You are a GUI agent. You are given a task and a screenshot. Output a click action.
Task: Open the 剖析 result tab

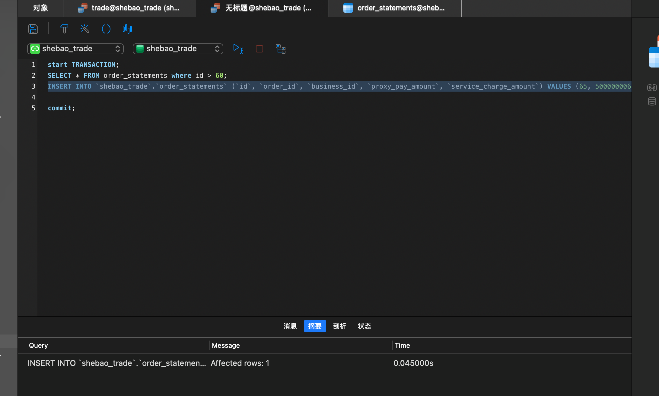[x=340, y=326]
